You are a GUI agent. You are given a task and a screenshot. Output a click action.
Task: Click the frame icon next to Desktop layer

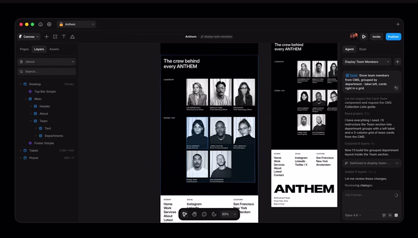(x=25, y=84)
